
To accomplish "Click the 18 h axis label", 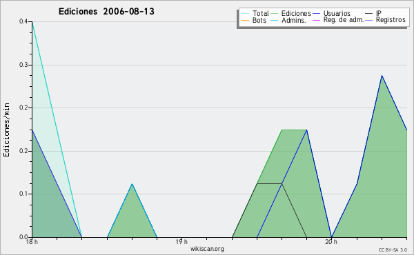I will tap(32, 242).
